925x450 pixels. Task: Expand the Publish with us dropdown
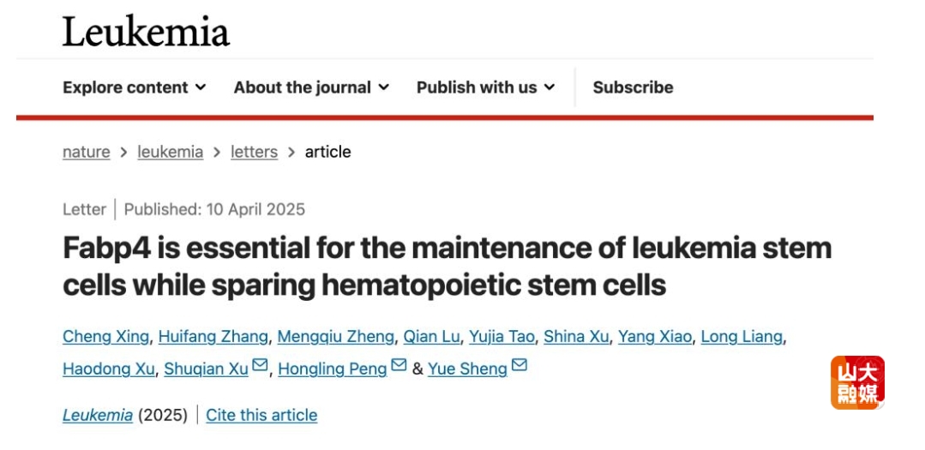click(485, 87)
